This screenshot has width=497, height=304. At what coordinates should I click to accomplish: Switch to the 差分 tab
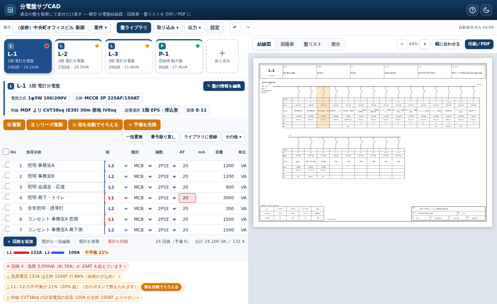click(336, 44)
